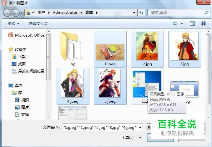This screenshot has height=147, width=212.
Task: Select the 1.jpeg thumbnail
Action: coord(110,49)
